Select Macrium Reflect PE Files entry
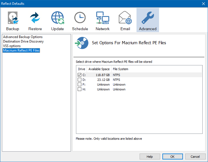The height and width of the screenshot is (162, 208). click(x=21, y=50)
